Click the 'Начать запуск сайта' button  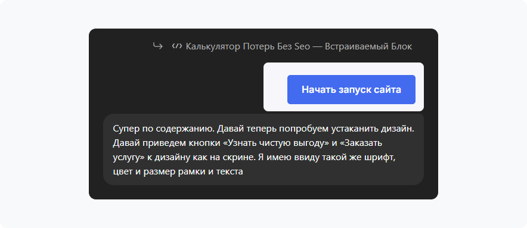pyautogui.click(x=351, y=90)
